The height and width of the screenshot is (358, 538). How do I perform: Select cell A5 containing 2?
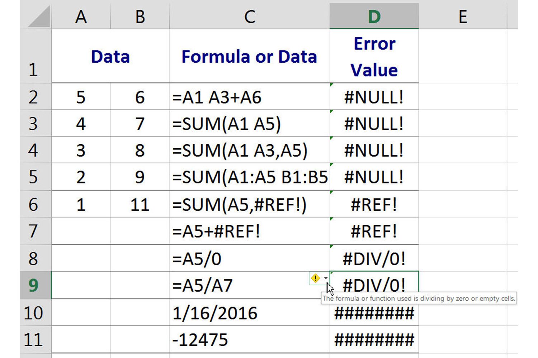[x=81, y=177]
